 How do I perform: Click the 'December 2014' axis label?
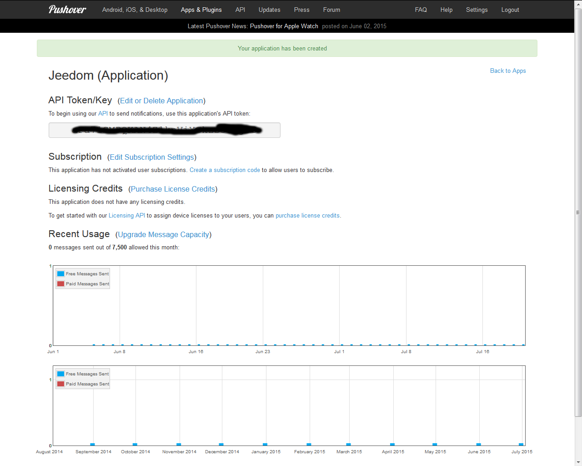222,451
